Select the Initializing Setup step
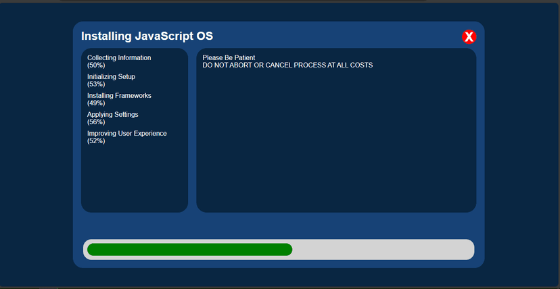This screenshot has height=289, width=560. (111, 77)
